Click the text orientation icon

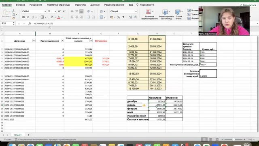(89, 11)
